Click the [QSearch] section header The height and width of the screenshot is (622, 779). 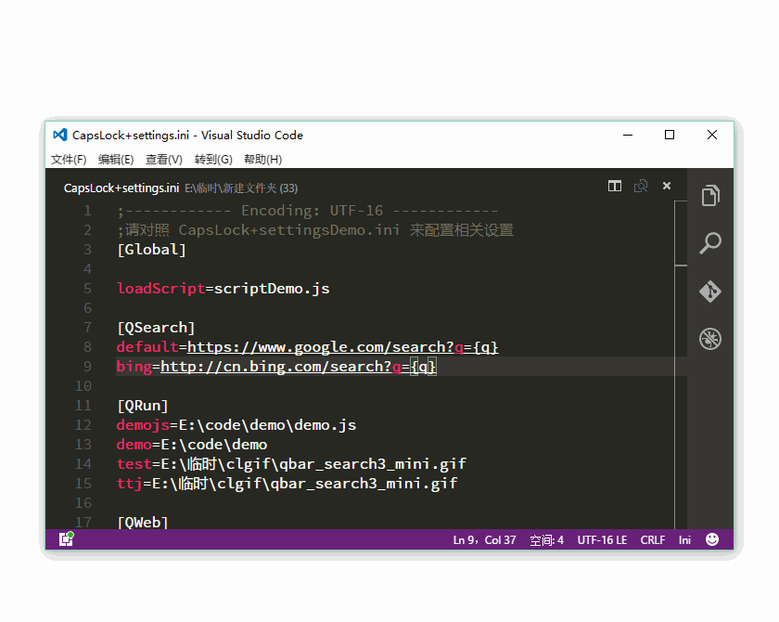point(156,328)
